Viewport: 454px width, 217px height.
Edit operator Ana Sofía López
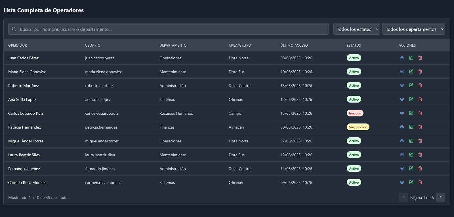pos(411,99)
